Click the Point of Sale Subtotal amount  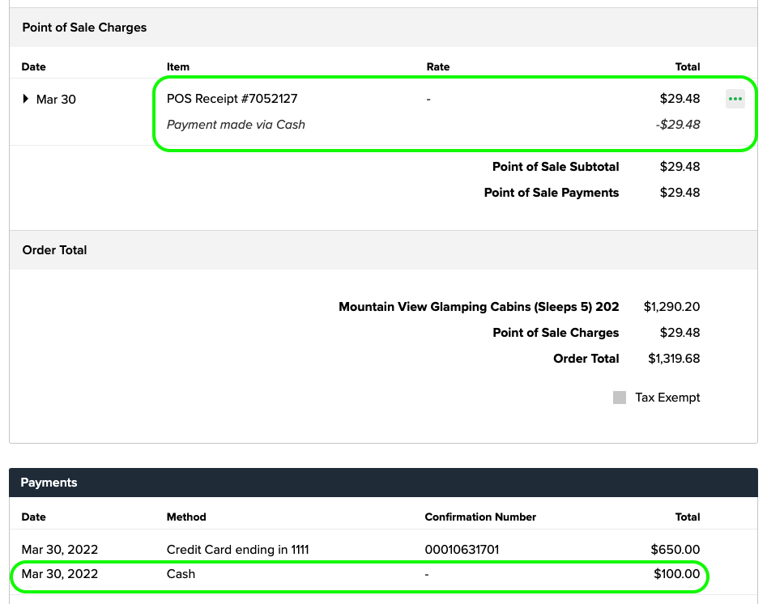click(x=680, y=167)
